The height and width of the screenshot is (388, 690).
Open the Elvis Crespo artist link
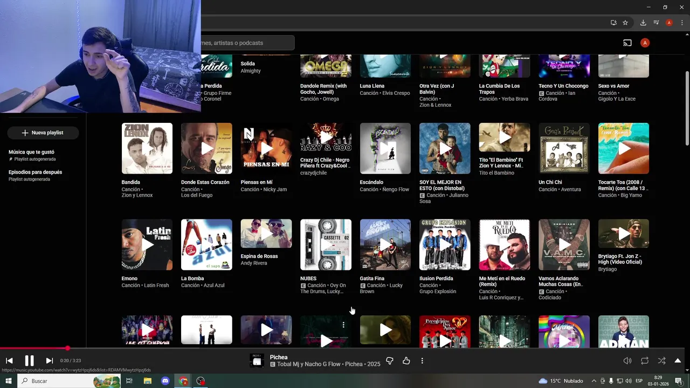[x=396, y=93]
